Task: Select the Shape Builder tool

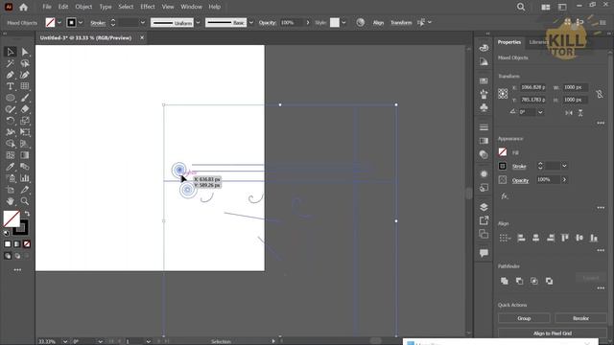Action: tap(11, 144)
